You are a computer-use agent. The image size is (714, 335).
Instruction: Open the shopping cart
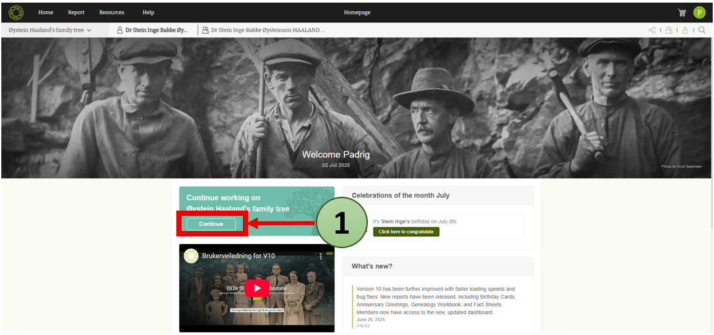point(682,13)
